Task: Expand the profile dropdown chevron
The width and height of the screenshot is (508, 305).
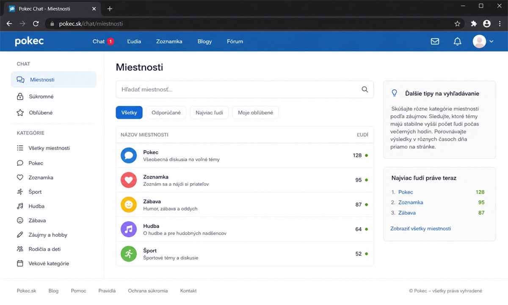Action: 491,42
